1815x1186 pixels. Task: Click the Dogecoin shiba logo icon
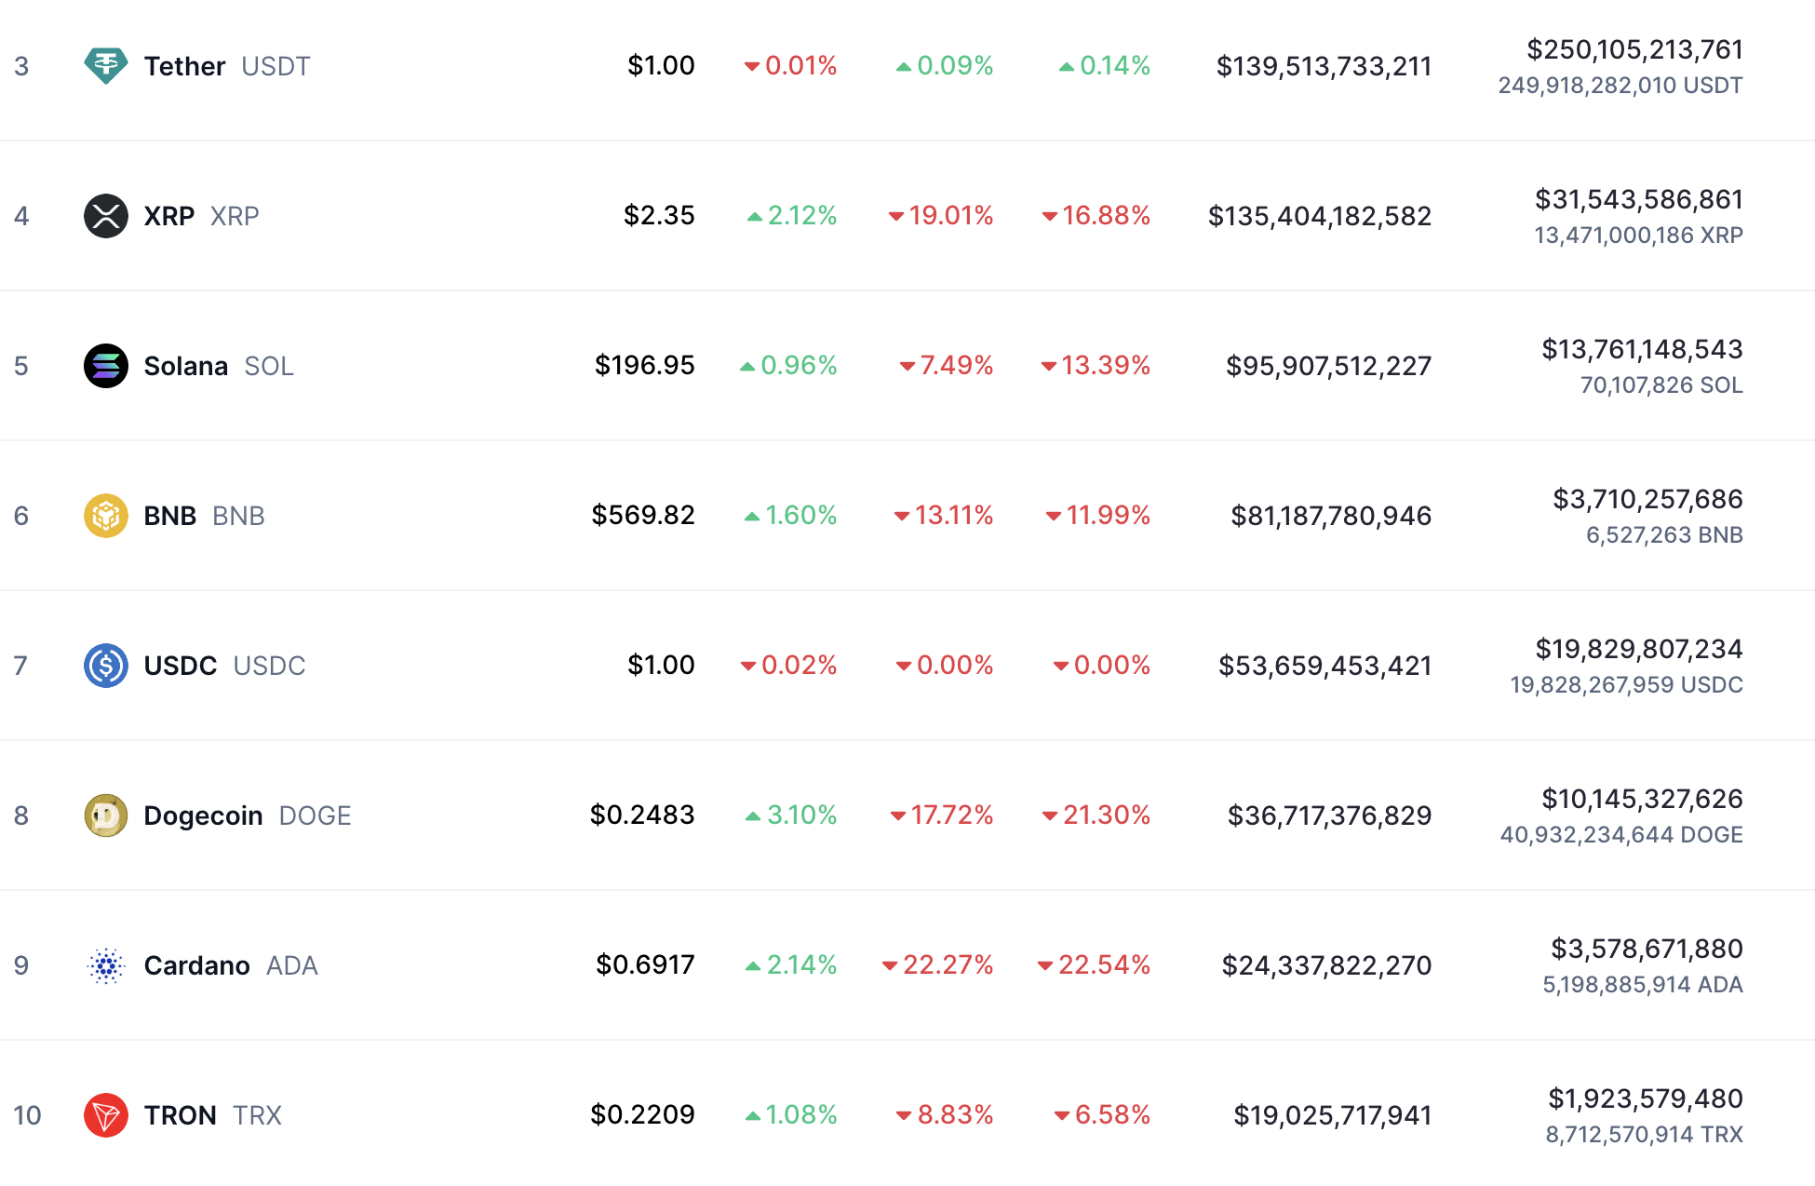point(106,815)
